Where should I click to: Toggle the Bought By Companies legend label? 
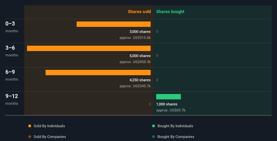[176, 137]
